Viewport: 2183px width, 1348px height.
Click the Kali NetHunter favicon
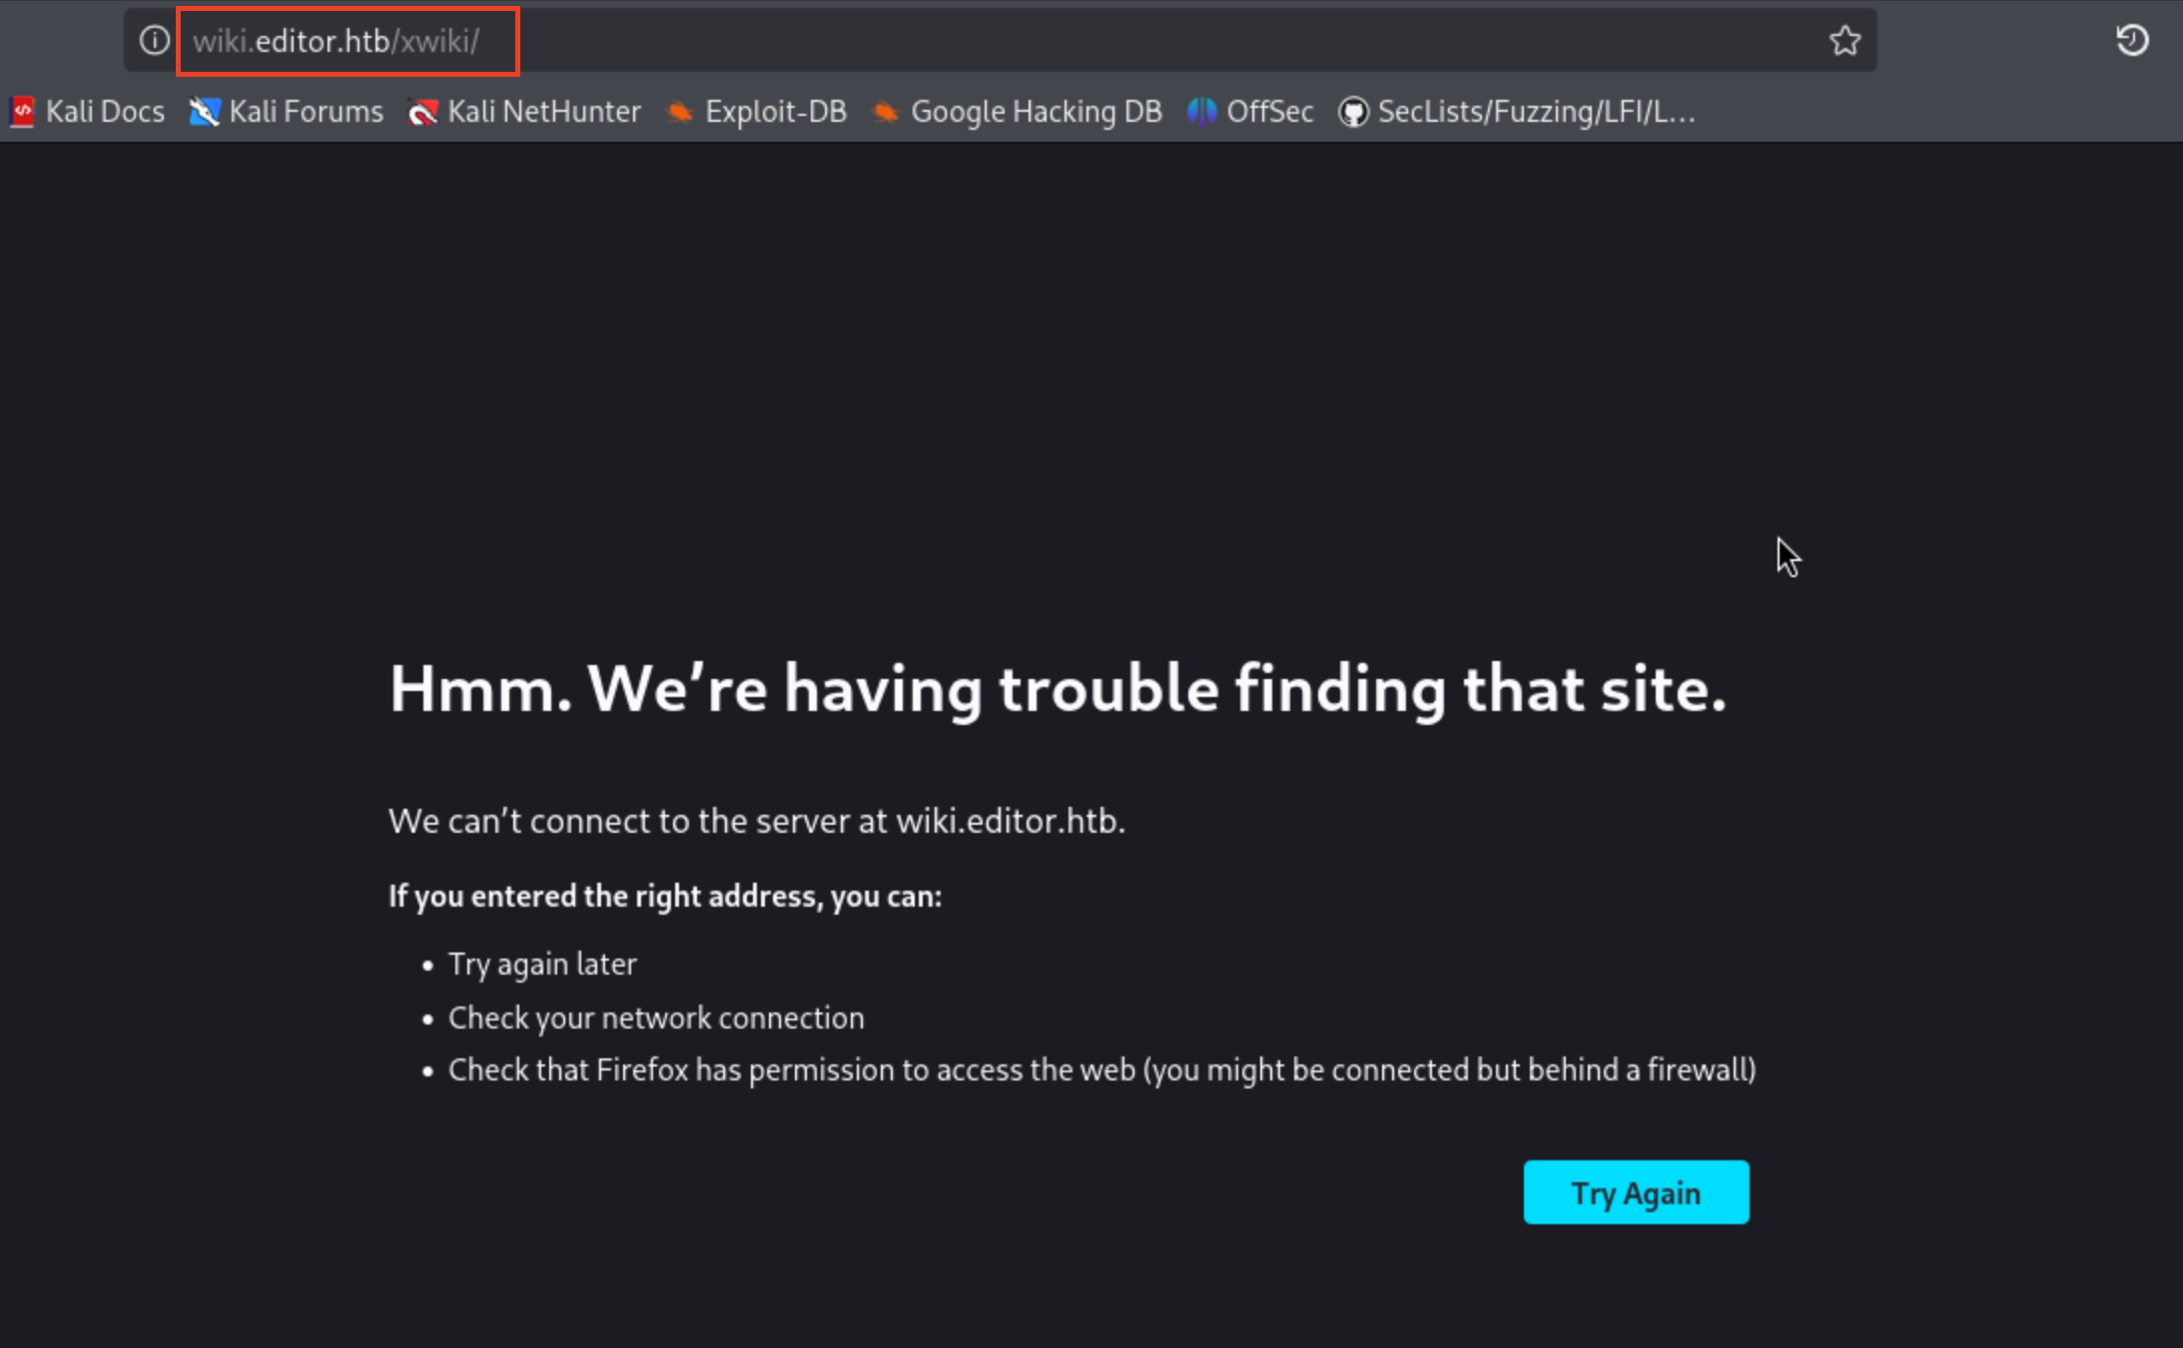point(422,112)
